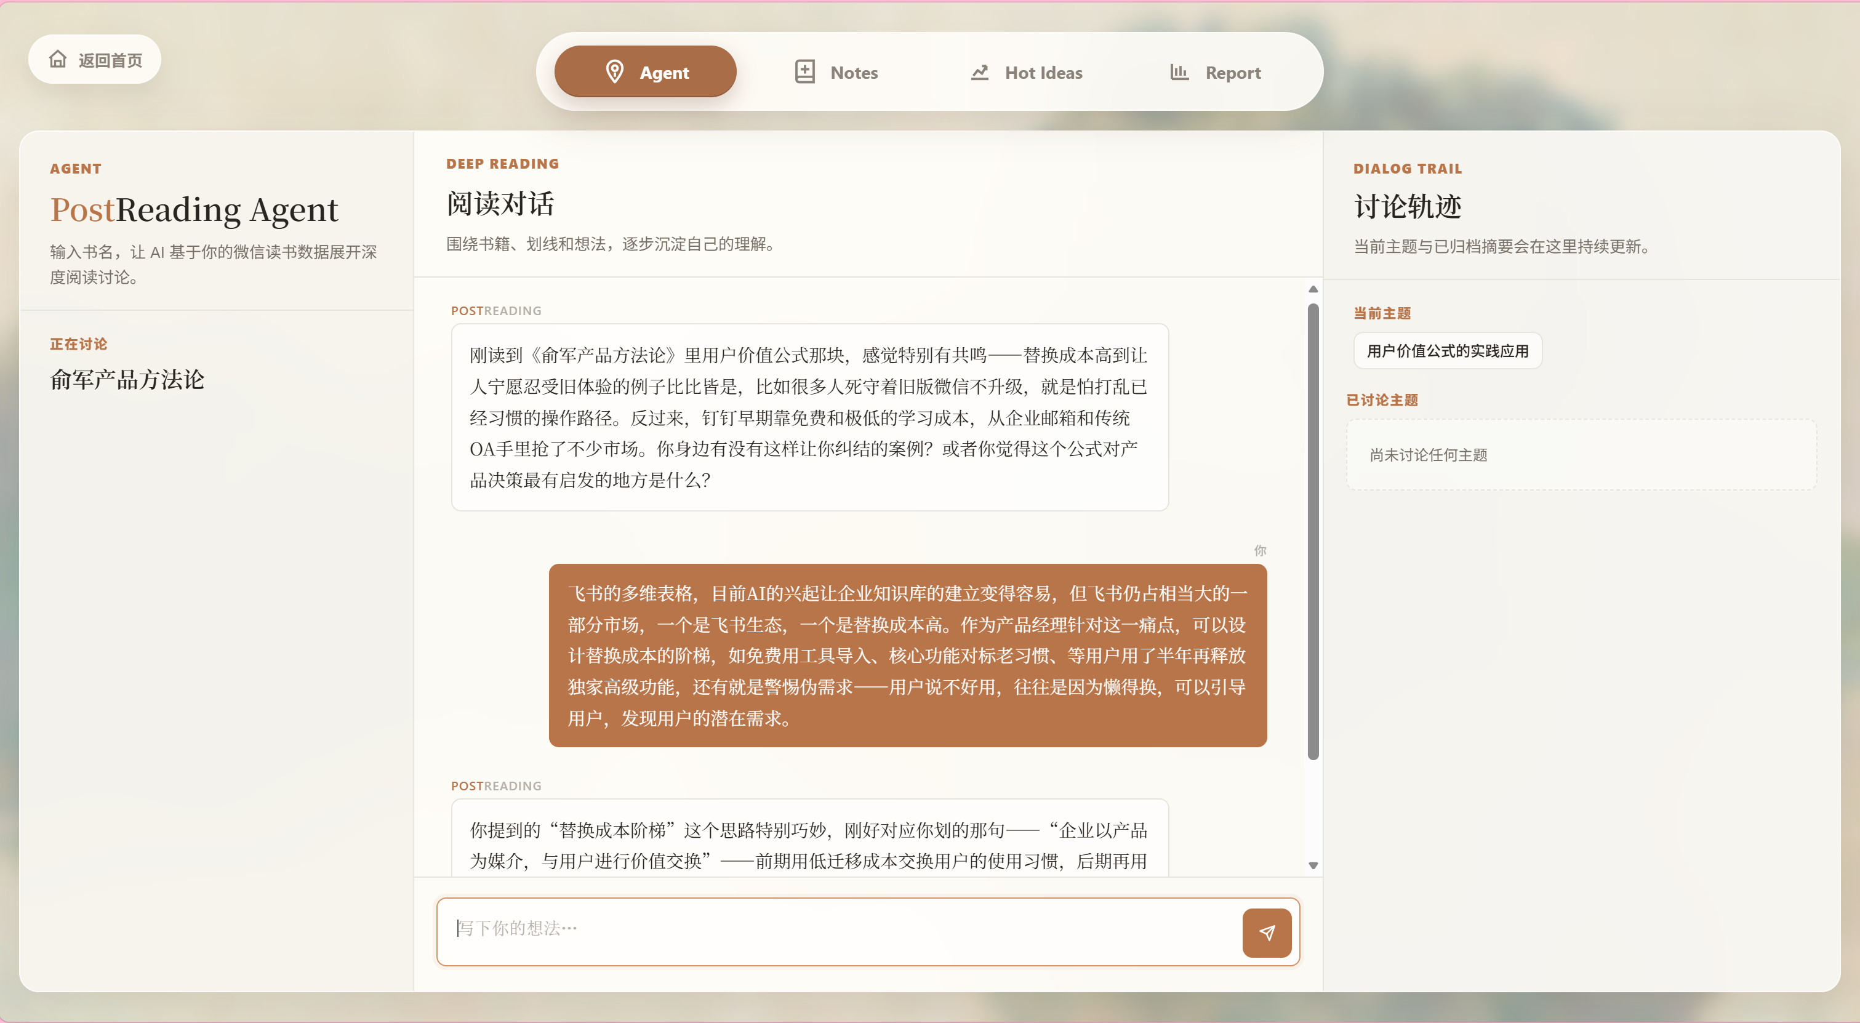The height and width of the screenshot is (1023, 1860).
Task: Click the PostReading Agent heading
Action: pos(193,209)
